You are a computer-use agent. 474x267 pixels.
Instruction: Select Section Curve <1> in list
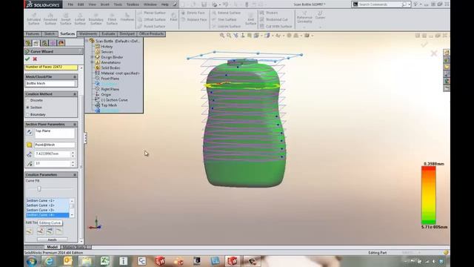47,201
